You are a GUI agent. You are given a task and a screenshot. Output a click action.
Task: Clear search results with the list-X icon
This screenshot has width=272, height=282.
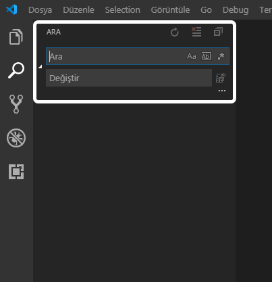196,32
